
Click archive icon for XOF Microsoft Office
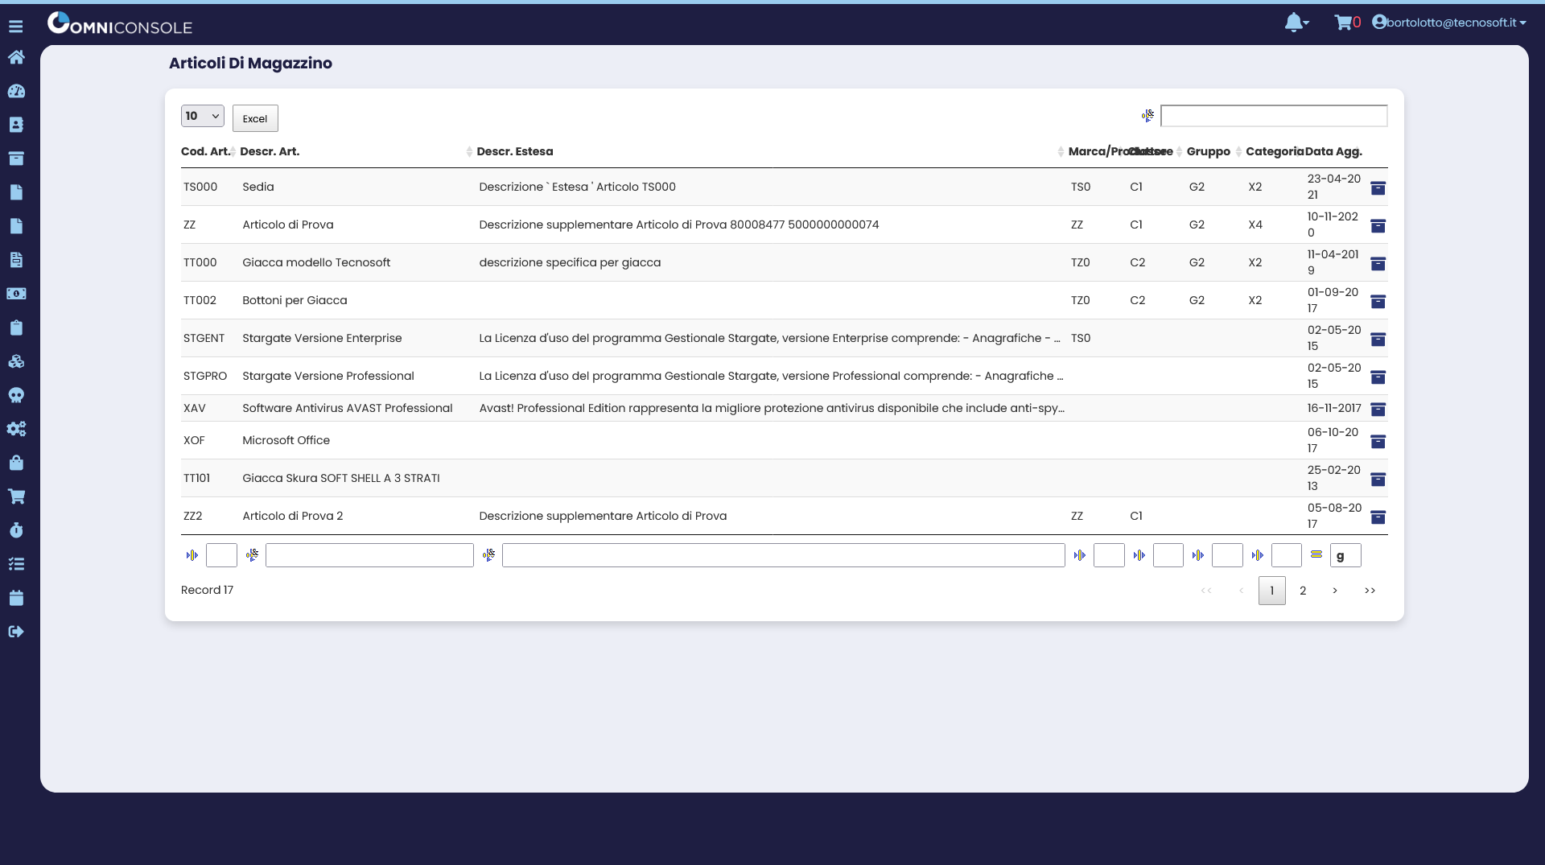[1378, 441]
